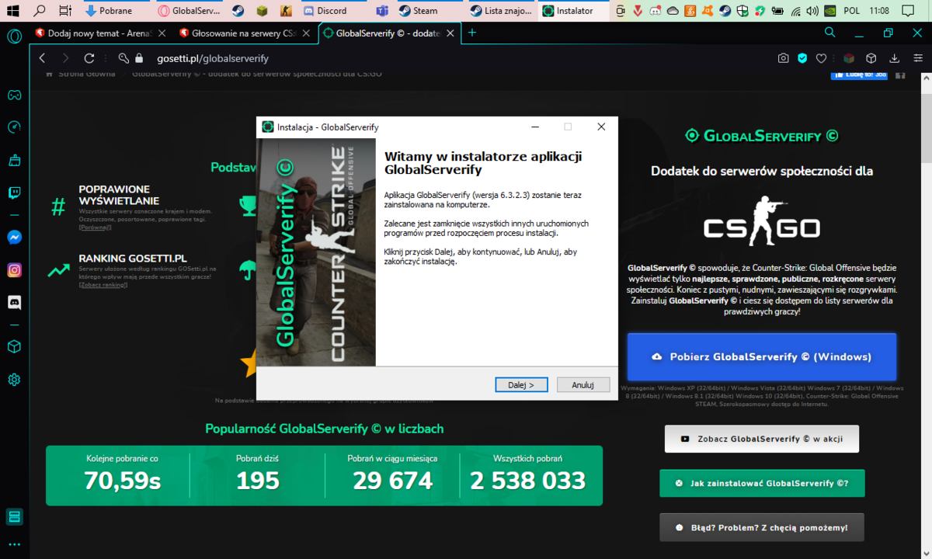Click the Dalej > button in installer
This screenshot has width=932, height=559.
[x=521, y=384]
